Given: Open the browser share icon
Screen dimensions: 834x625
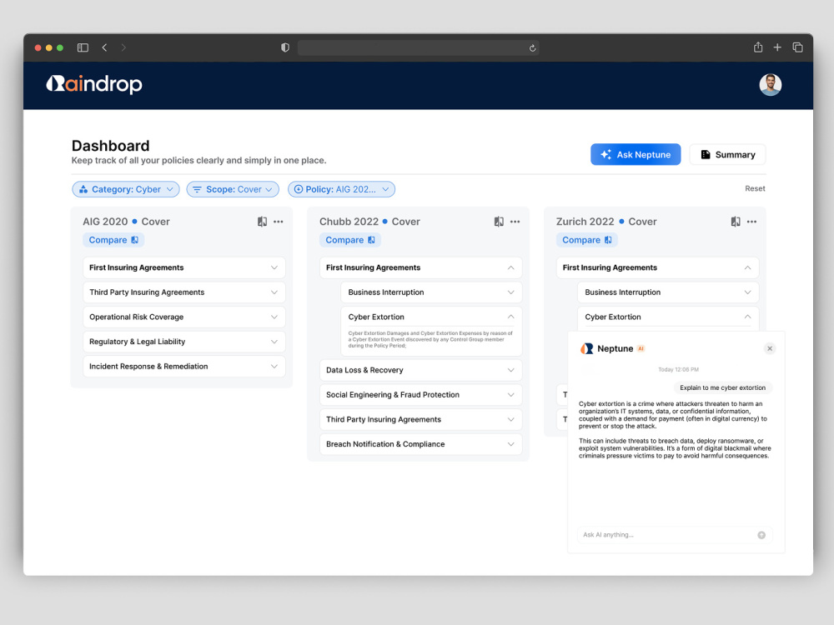Looking at the screenshot, I should tap(758, 47).
